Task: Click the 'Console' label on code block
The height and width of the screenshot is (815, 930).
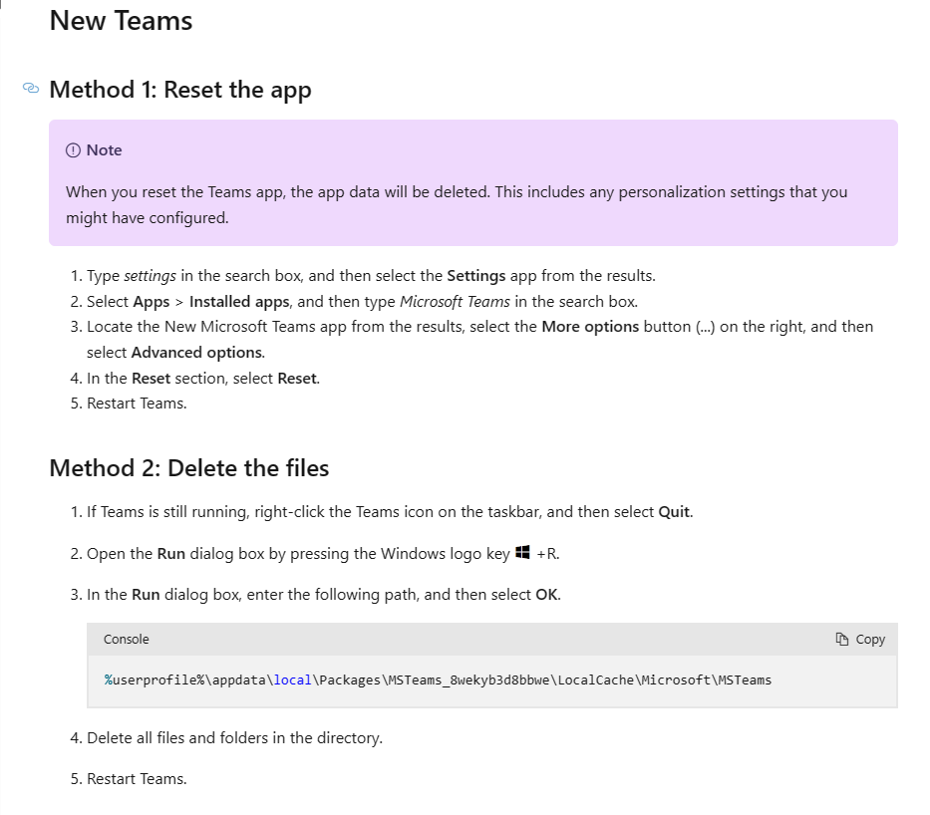Action: pos(127,639)
